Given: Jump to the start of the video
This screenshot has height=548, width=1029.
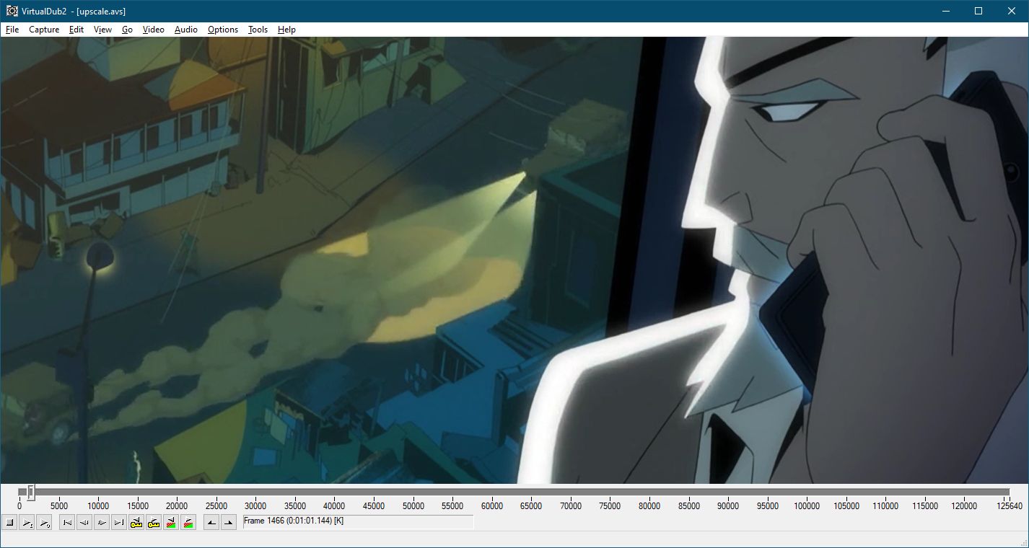Looking at the screenshot, I should click(x=67, y=523).
